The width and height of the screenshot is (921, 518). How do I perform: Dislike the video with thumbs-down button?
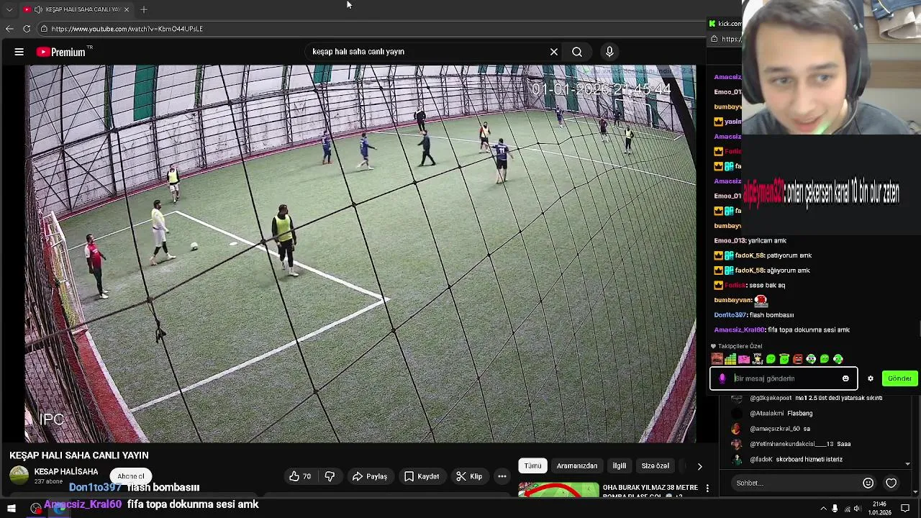(x=330, y=476)
